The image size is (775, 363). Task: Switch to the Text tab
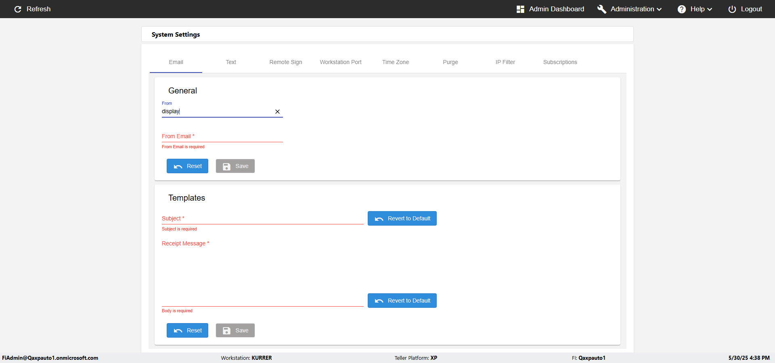coord(231,62)
